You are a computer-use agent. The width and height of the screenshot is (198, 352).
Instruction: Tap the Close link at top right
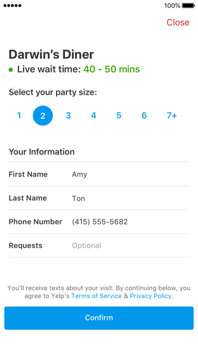click(178, 23)
